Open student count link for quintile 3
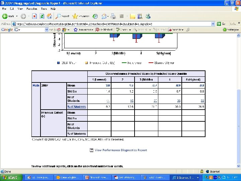Viewport: 241px width, 181px height. (x=155, y=101)
